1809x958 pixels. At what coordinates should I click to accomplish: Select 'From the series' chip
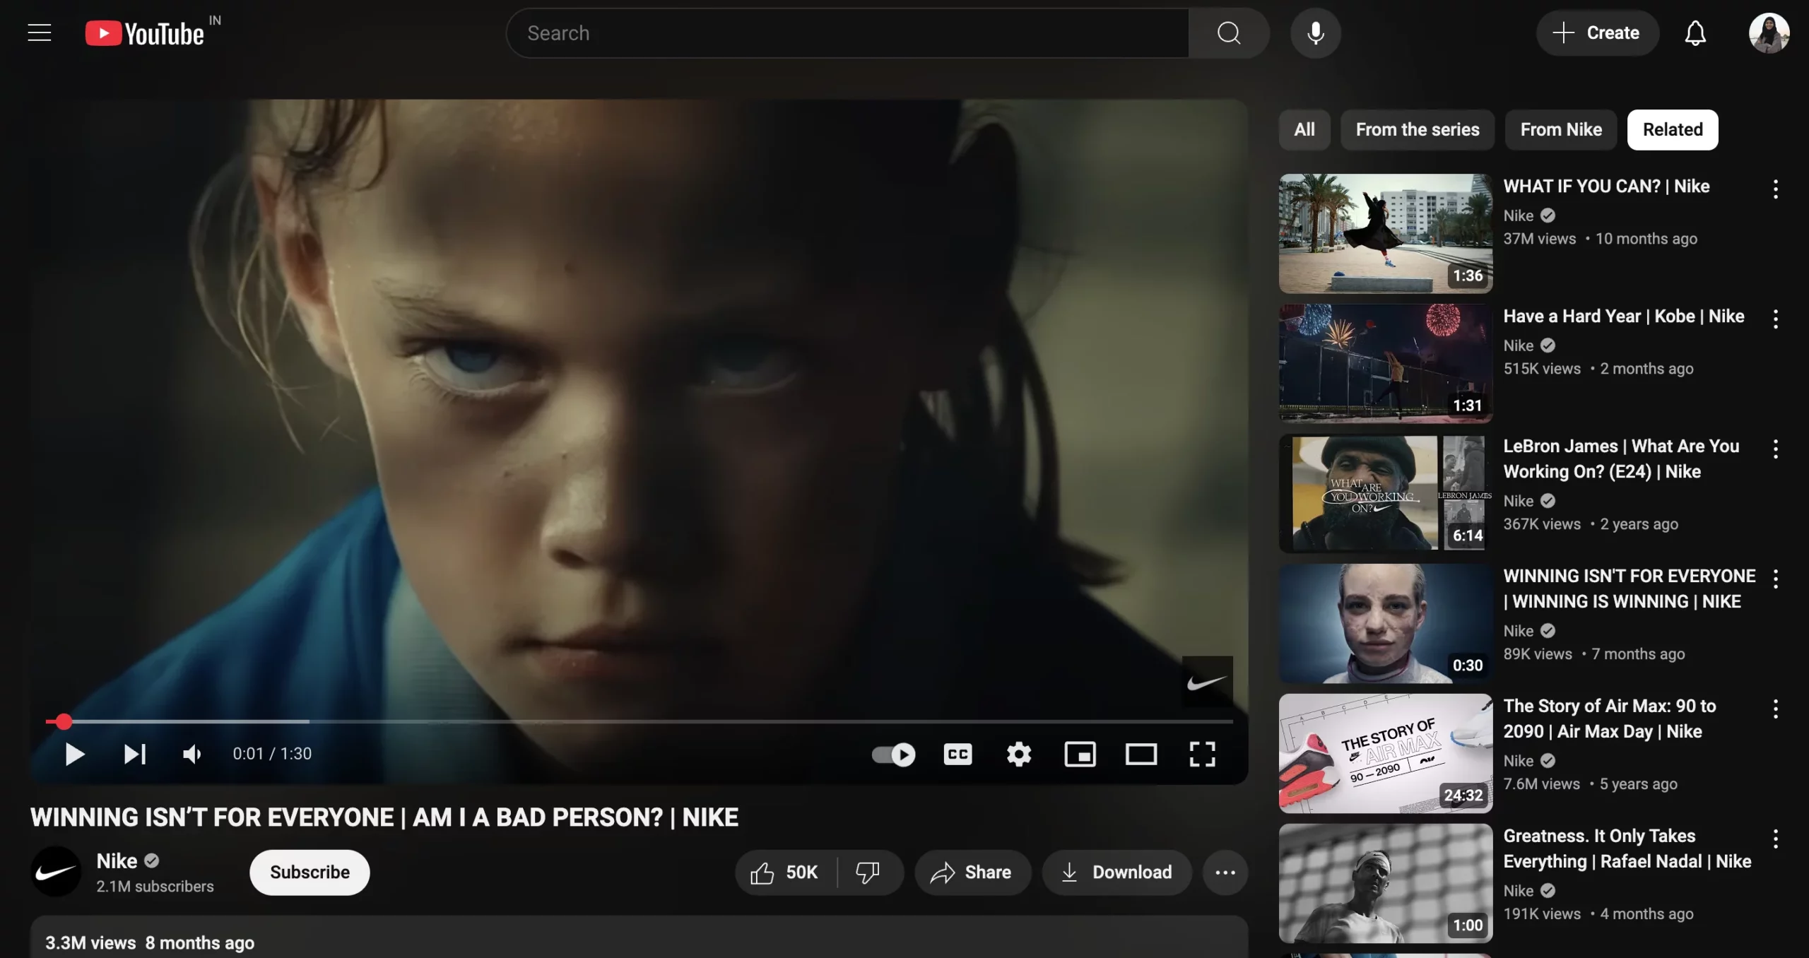click(1418, 130)
